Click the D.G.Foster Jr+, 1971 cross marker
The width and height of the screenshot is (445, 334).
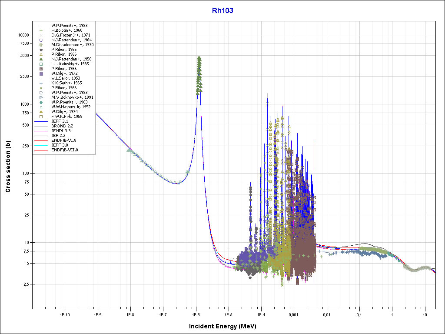40,35
